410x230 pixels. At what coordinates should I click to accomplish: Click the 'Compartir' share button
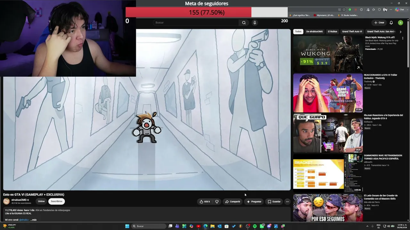233,202
